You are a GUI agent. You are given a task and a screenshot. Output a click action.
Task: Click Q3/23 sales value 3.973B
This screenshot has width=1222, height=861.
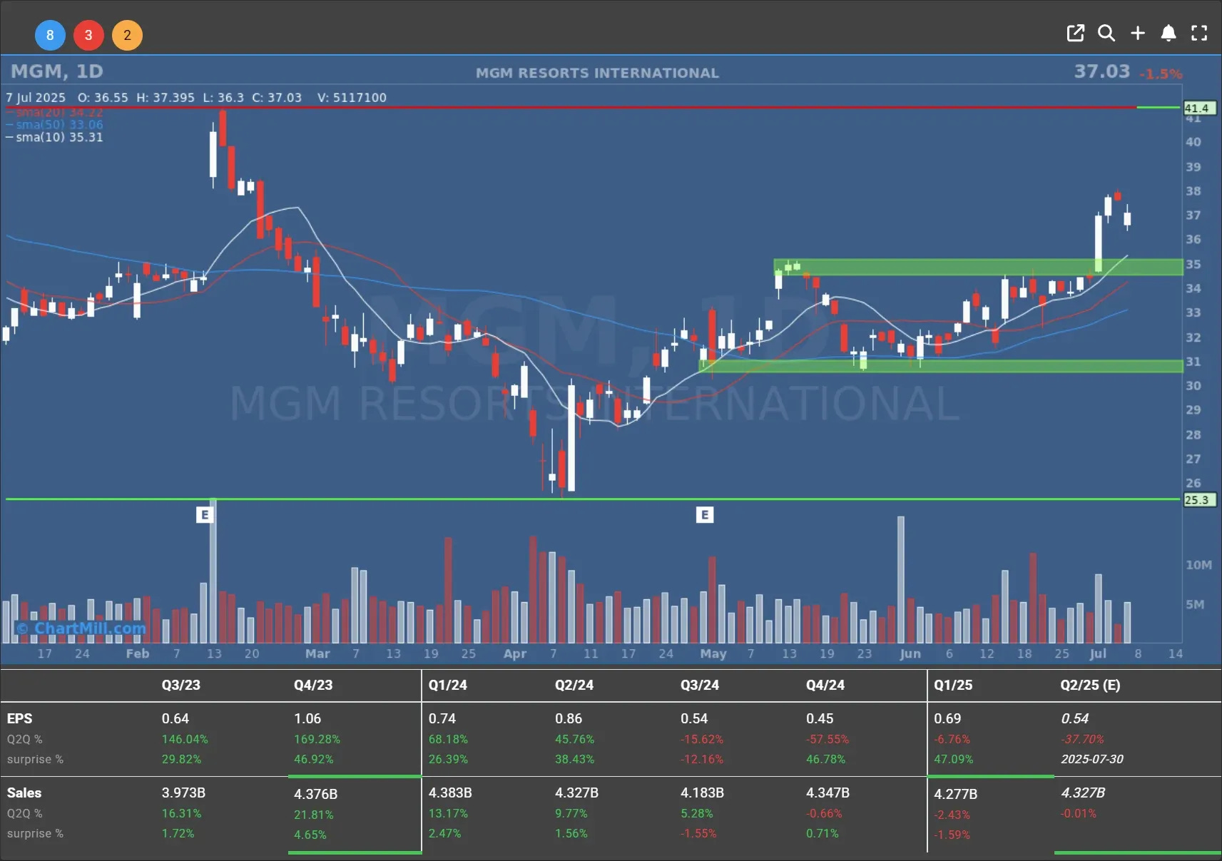coord(183,793)
